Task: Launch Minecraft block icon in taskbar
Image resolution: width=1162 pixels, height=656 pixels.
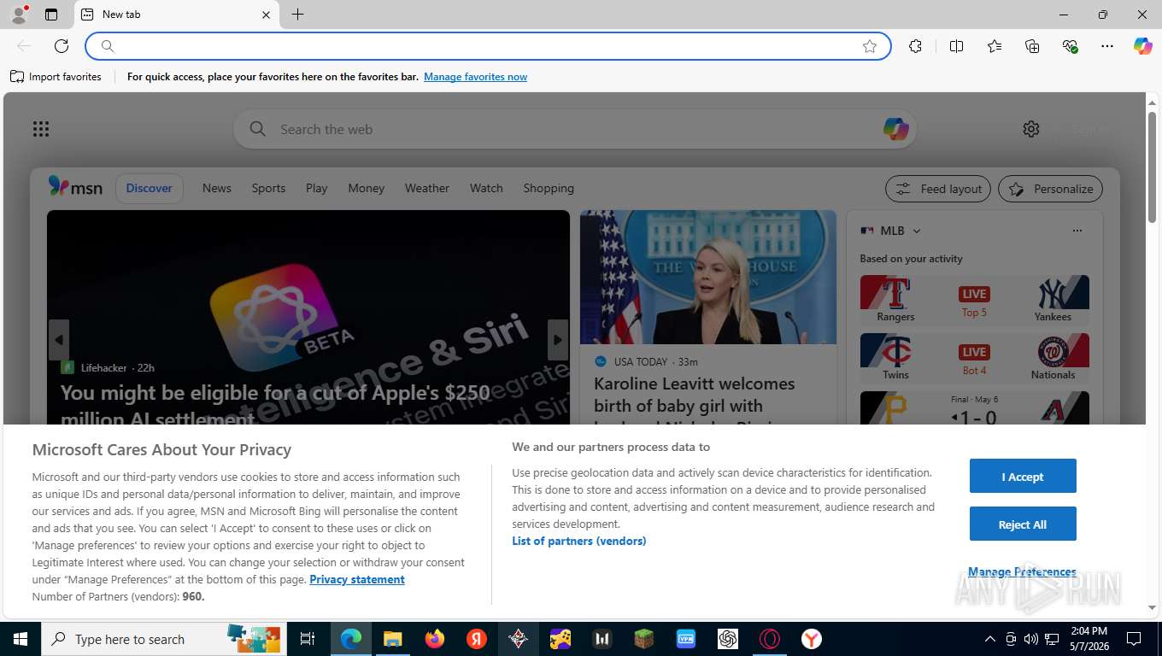Action: tap(643, 639)
